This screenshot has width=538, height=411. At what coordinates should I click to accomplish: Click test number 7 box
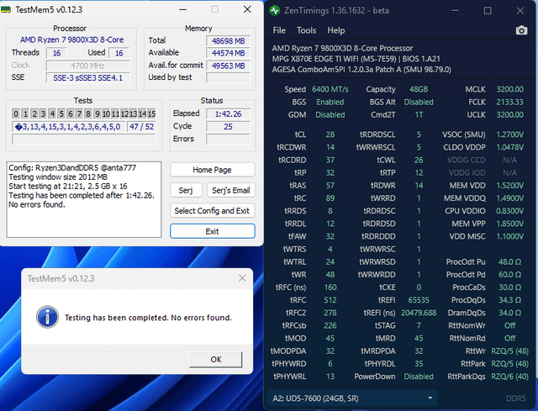click(x=79, y=113)
